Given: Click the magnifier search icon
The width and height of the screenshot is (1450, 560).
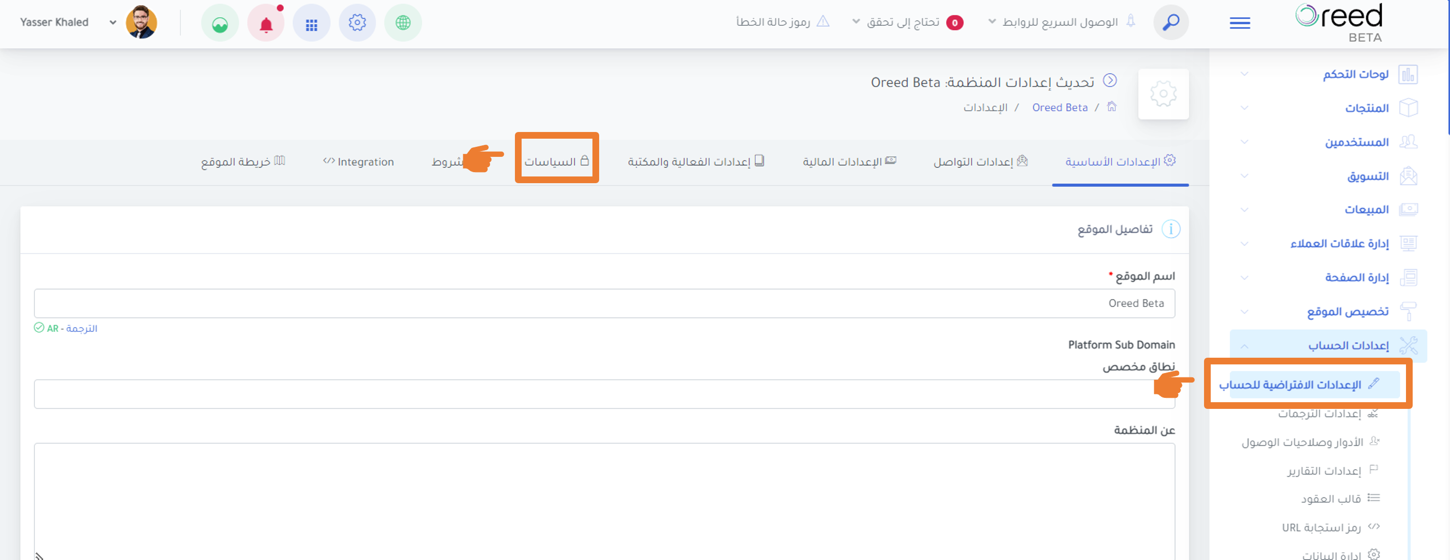Looking at the screenshot, I should click(1171, 22).
